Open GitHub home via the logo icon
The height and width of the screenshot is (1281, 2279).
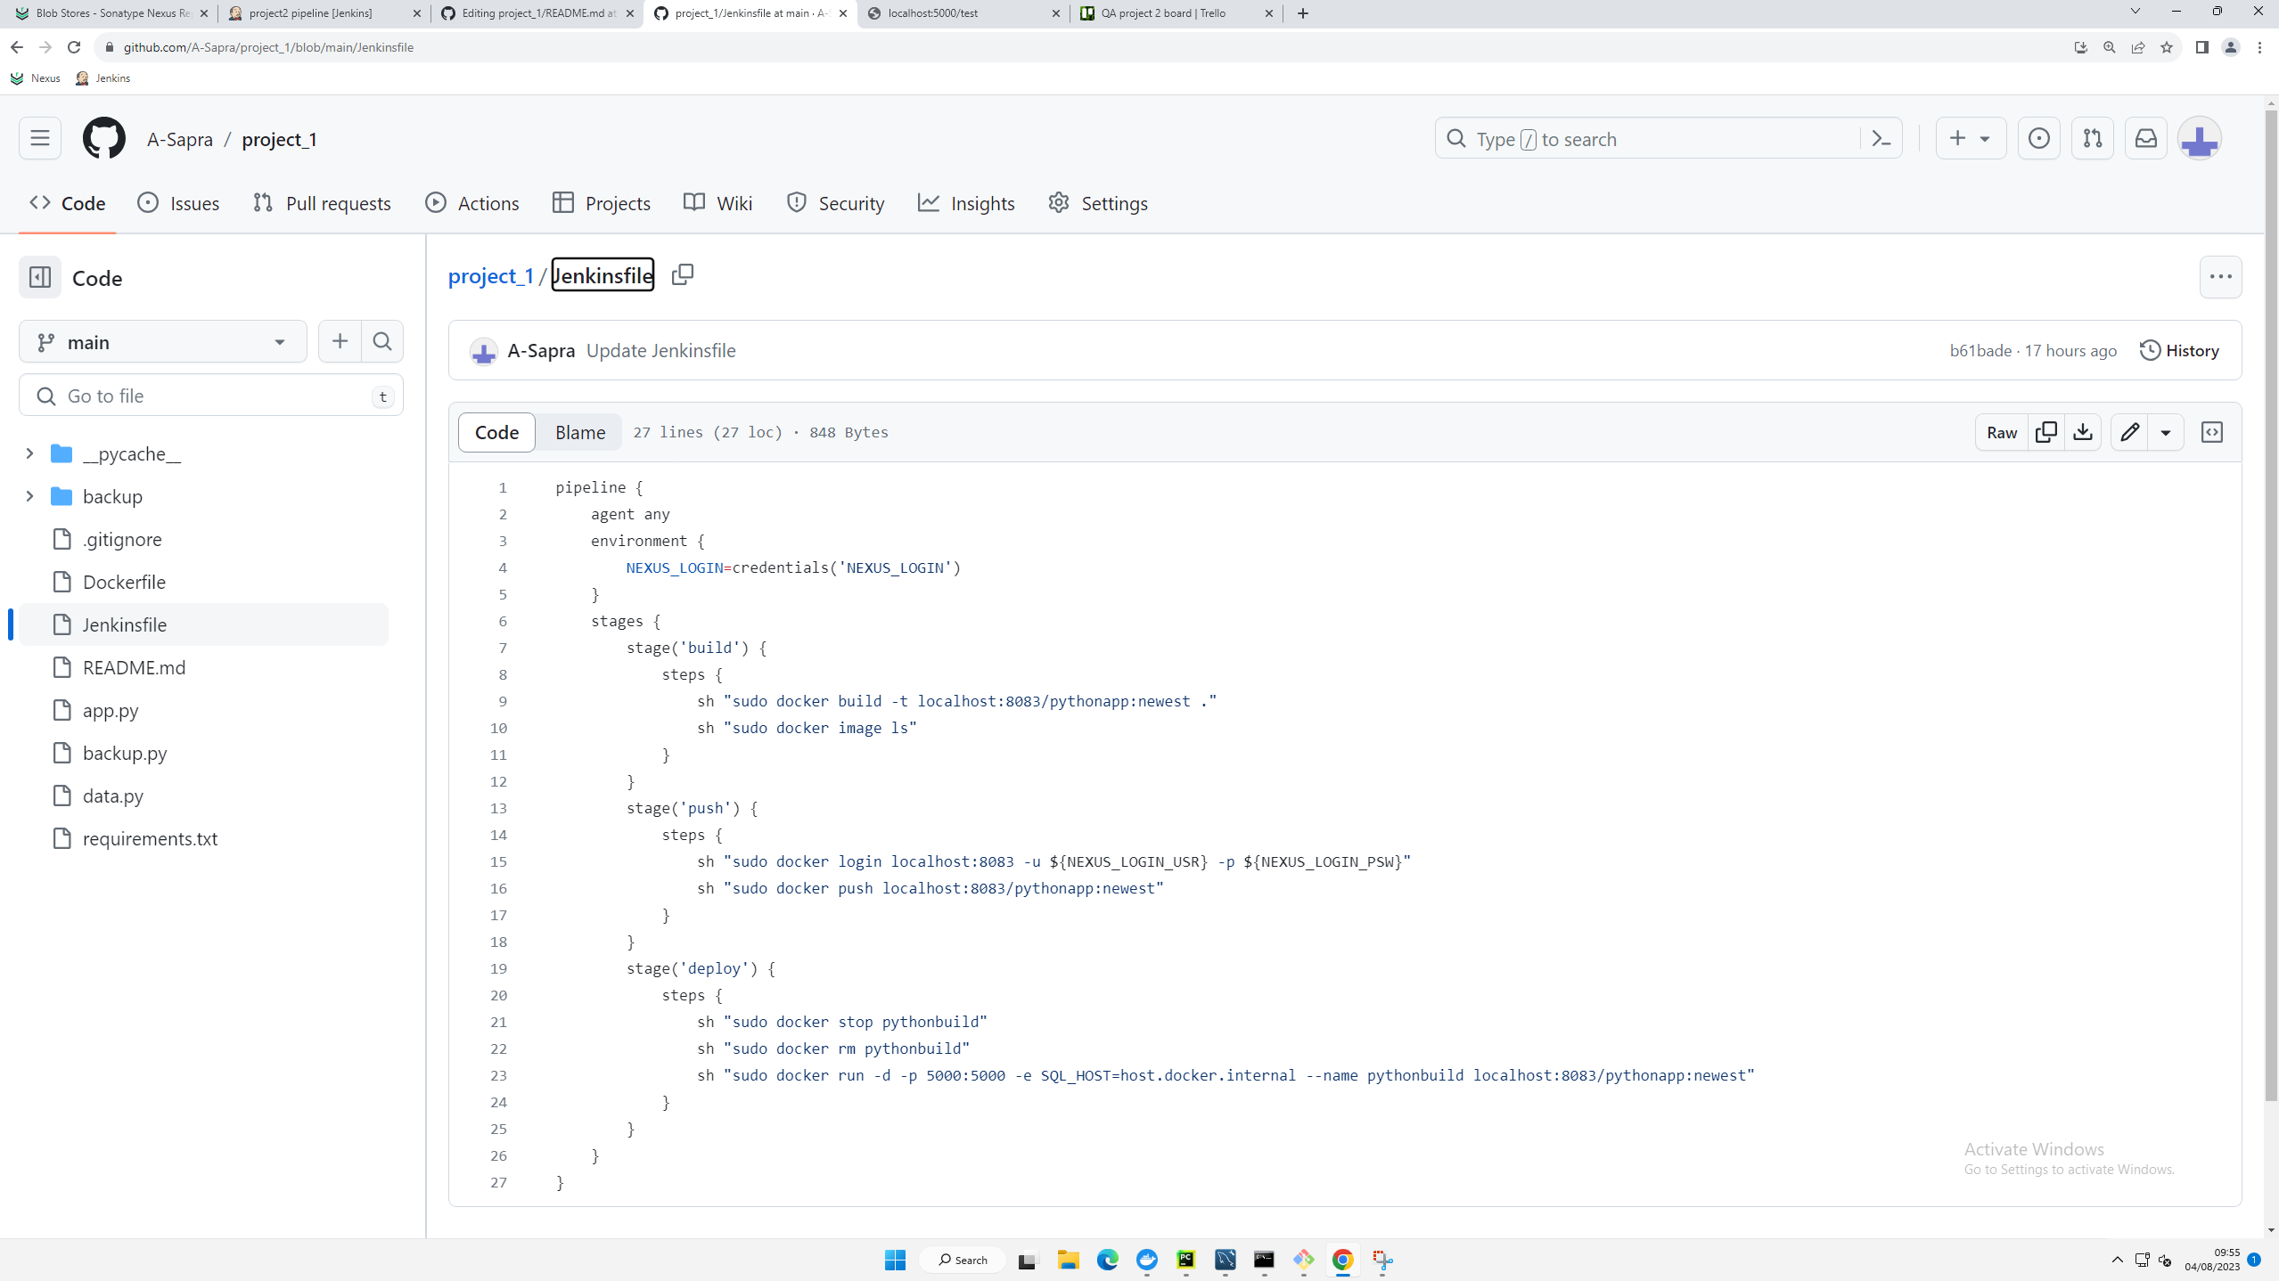coord(104,138)
